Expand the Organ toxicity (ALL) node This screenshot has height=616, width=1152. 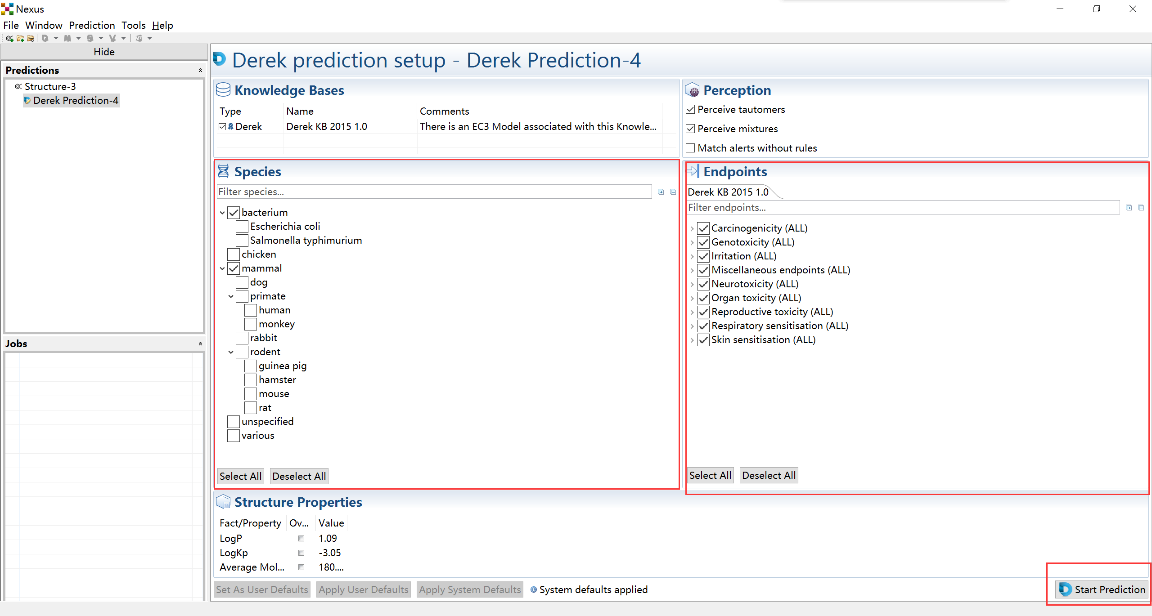click(x=692, y=298)
